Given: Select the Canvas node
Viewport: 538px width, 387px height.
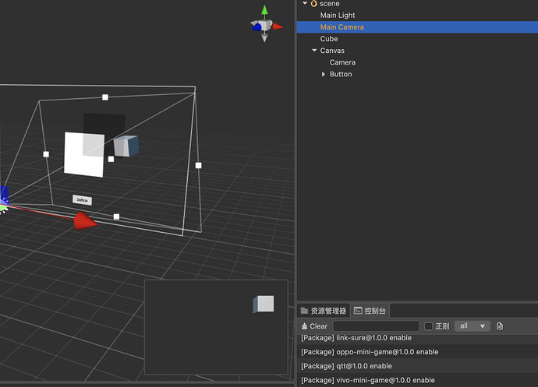Looking at the screenshot, I should tap(332, 51).
